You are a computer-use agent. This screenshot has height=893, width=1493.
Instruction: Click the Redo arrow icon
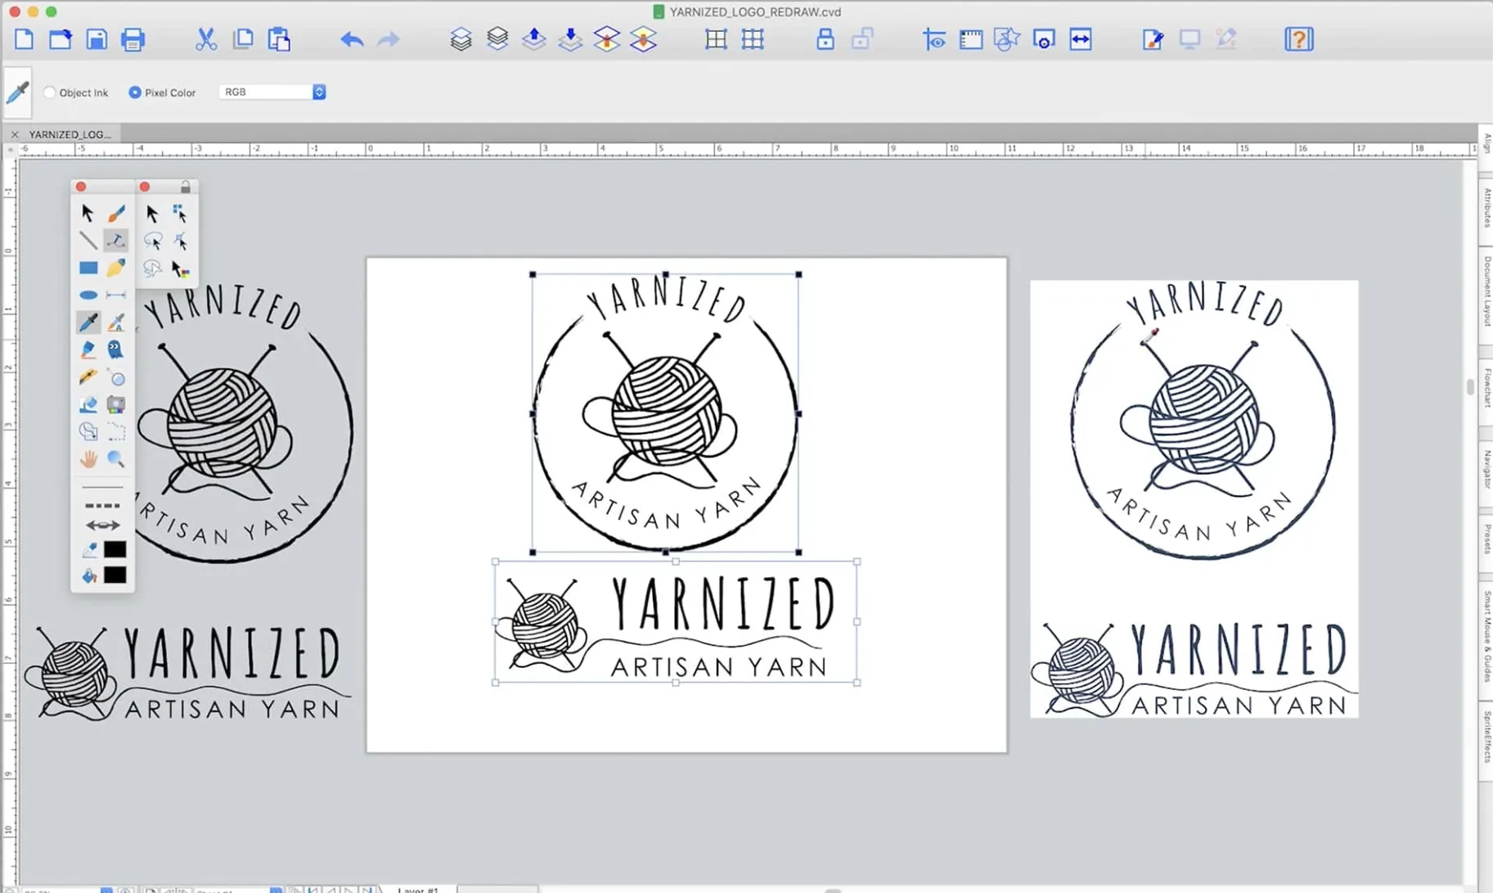[388, 39]
